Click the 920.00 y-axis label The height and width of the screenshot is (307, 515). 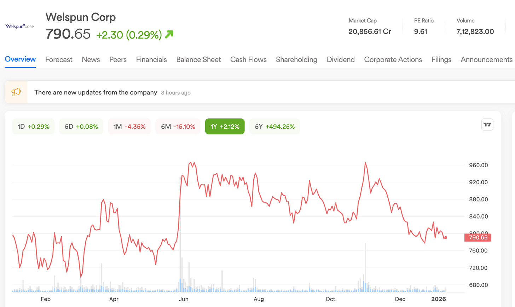tap(478, 182)
